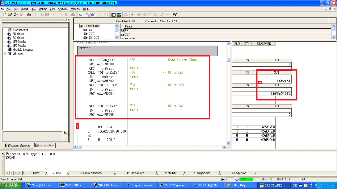
Task: Click the Download to PLC toolbar icon
Action: (73, 14)
